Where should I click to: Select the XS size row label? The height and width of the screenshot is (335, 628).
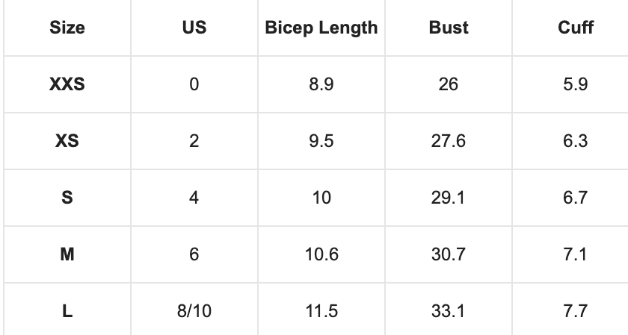(x=67, y=141)
